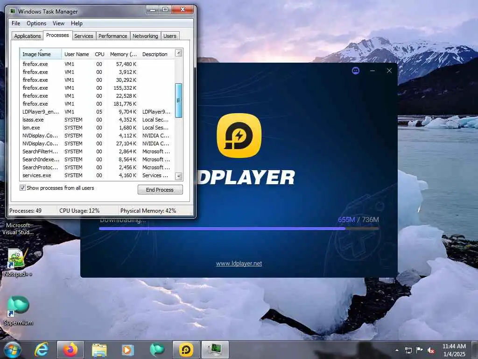This screenshot has height=359, width=478.
Task: Click the 655M / 736M download size text
Action: (358, 220)
